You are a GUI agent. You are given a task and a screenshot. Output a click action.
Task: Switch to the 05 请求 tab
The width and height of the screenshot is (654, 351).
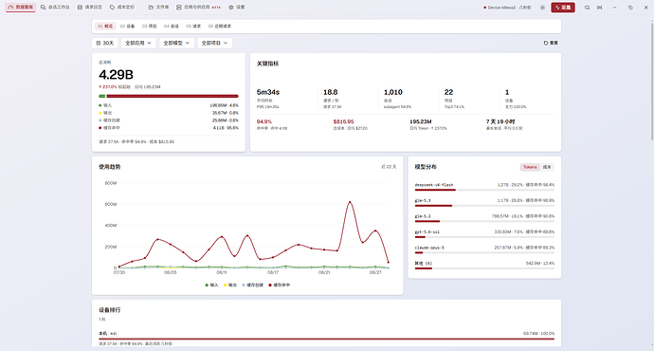[193, 27]
